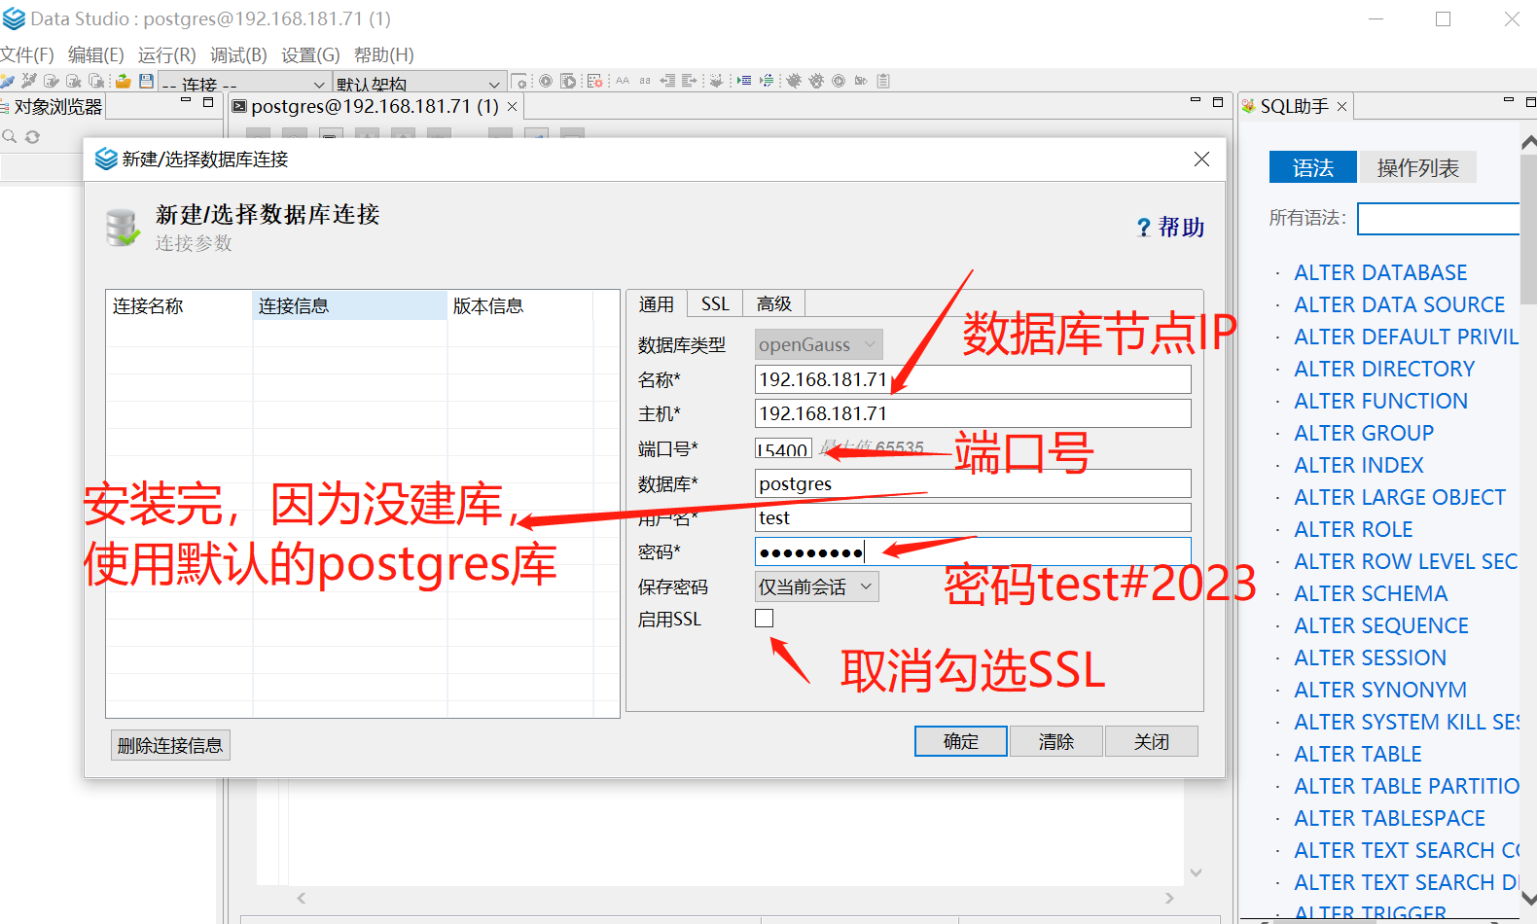This screenshot has width=1537, height=924.
Task: Maximize the object browser panel
Action: (207, 101)
